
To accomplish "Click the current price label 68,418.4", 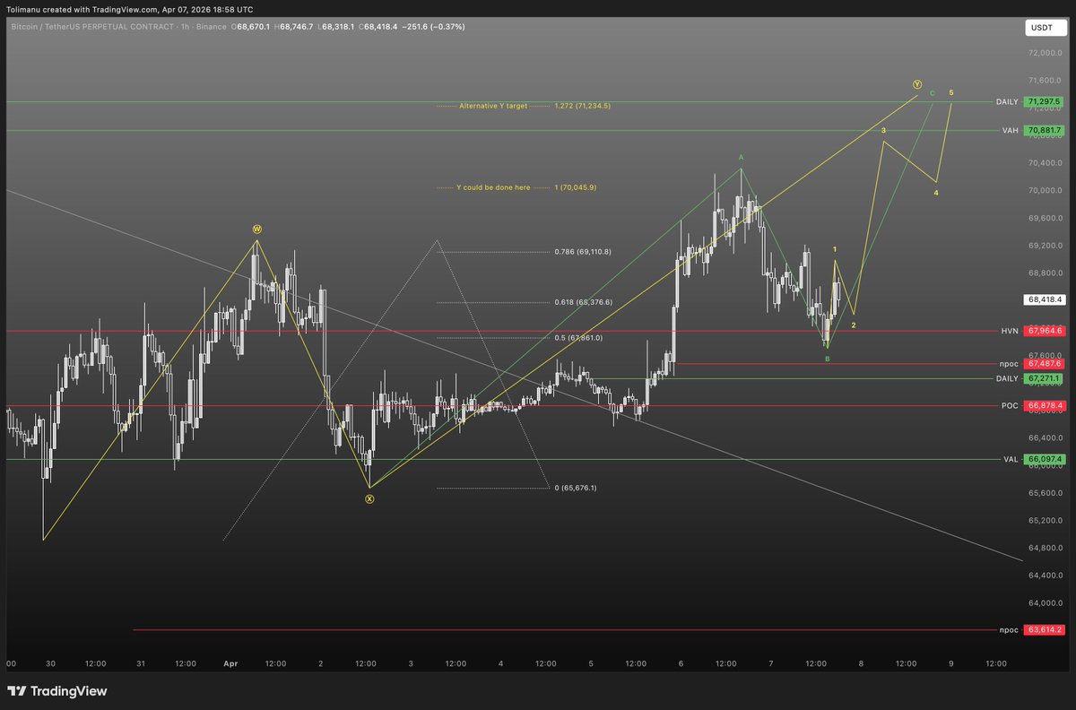I will (1045, 299).
